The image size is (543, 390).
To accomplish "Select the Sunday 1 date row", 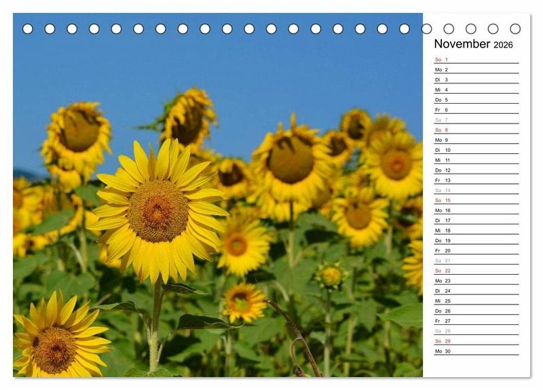I will click(475, 60).
